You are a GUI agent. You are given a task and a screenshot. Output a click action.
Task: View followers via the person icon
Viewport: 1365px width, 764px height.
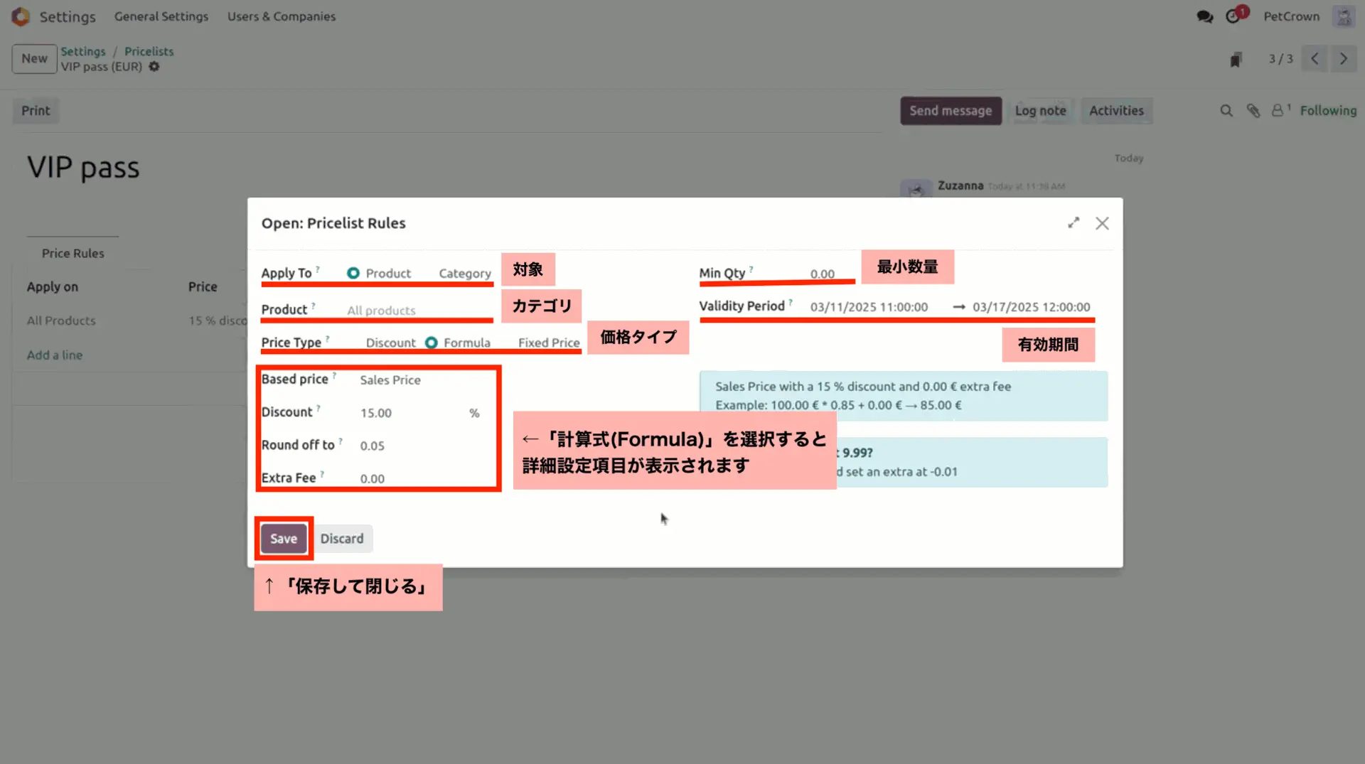(1279, 111)
